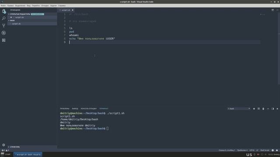Select the bash terminal dropdown
The height and width of the screenshot is (157, 280).
[239, 109]
